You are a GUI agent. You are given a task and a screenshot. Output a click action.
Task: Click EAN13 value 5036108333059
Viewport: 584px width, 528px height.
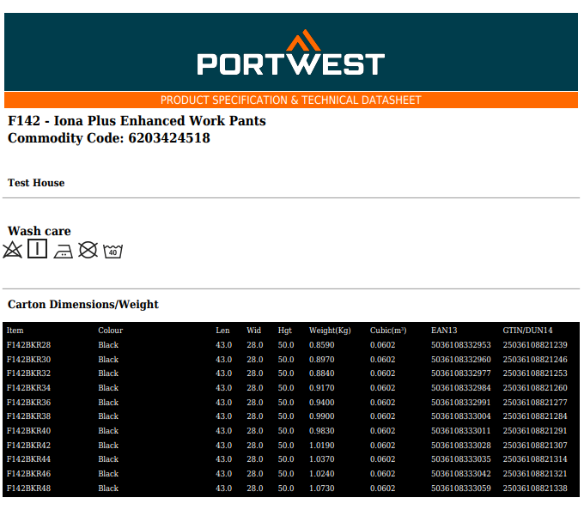point(460,489)
